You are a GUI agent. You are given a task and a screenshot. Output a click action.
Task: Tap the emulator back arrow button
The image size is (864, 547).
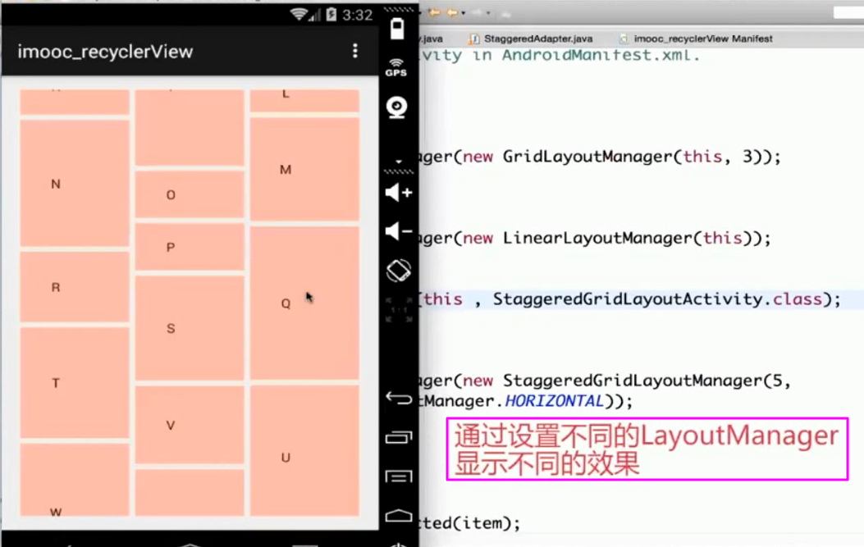(x=399, y=398)
